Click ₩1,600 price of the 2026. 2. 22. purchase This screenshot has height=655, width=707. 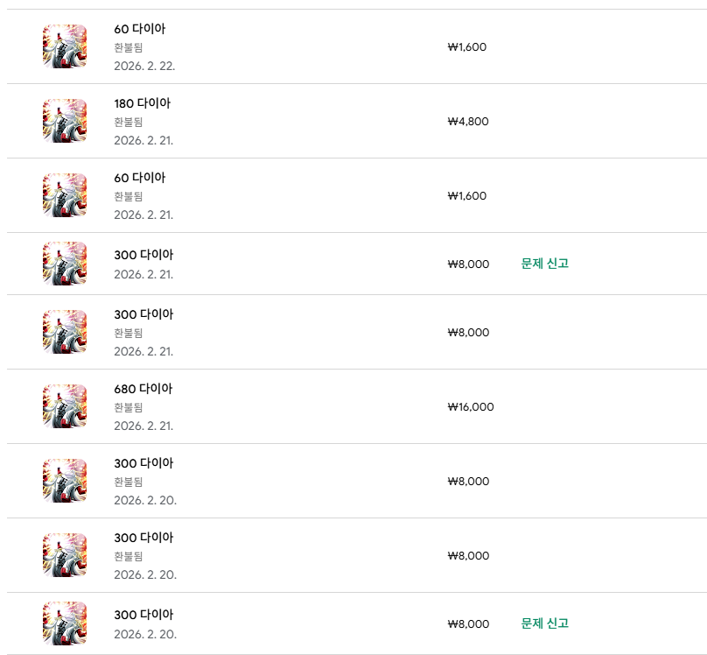pyautogui.click(x=466, y=47)
